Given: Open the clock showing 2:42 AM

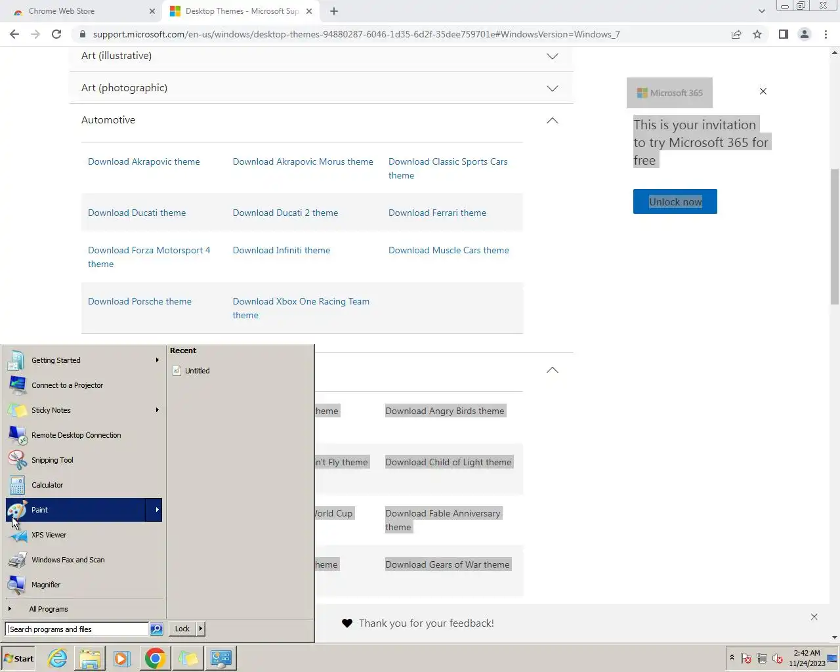Looking at the screenshot, I should point(807,658).
